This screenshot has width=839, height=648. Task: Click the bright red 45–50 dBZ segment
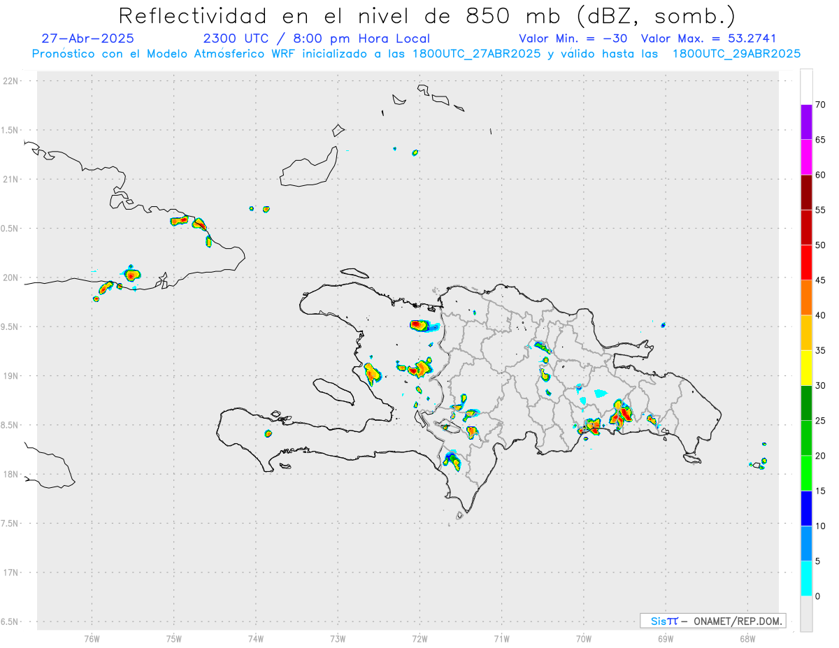pyautogui.click(x=806, y=262)
